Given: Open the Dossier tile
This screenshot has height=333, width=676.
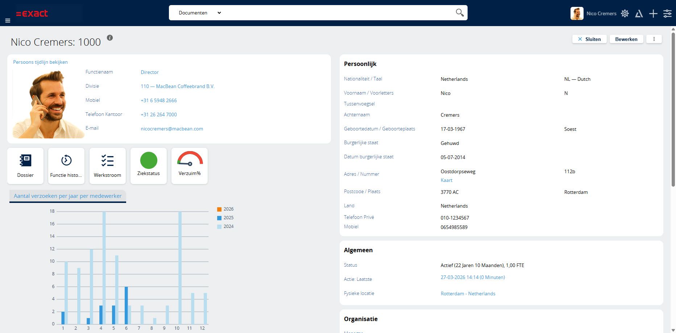Looking at the screenshot, I should [x=25, y=166].
